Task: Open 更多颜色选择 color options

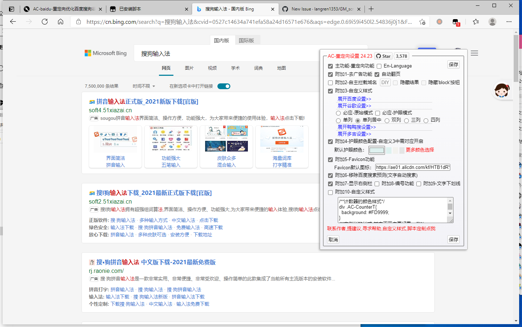Action: tap(420, 150)
